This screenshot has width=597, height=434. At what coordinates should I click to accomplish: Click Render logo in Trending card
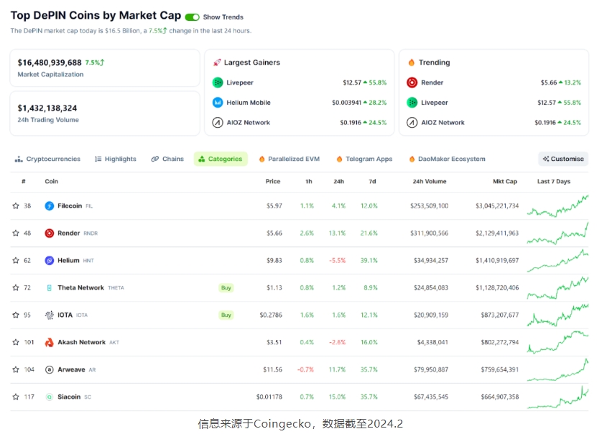pyautogui.click(x=412, y=82)
